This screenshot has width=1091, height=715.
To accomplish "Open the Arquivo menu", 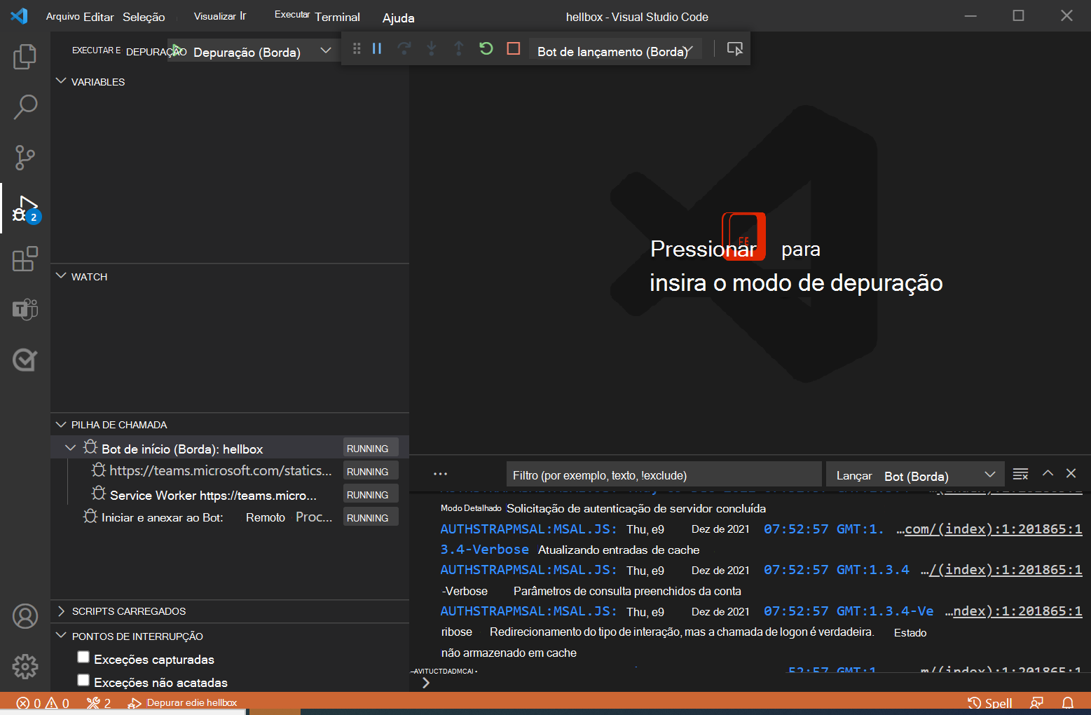I will pyautogui.click(x=63, y=17).
